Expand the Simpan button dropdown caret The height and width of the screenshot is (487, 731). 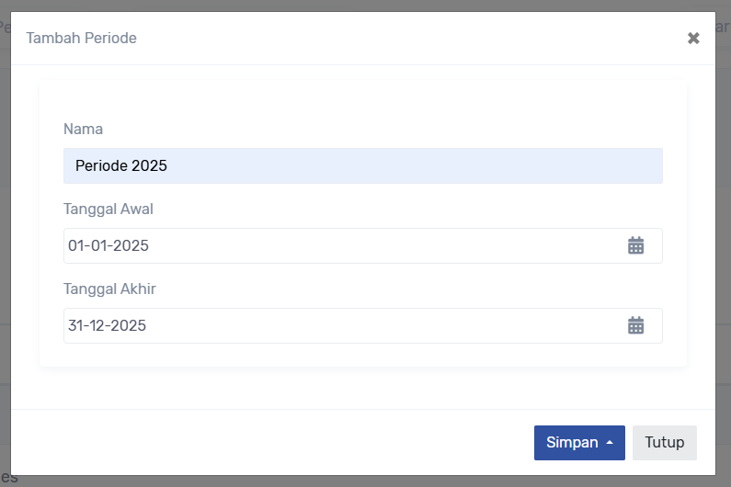610,443
